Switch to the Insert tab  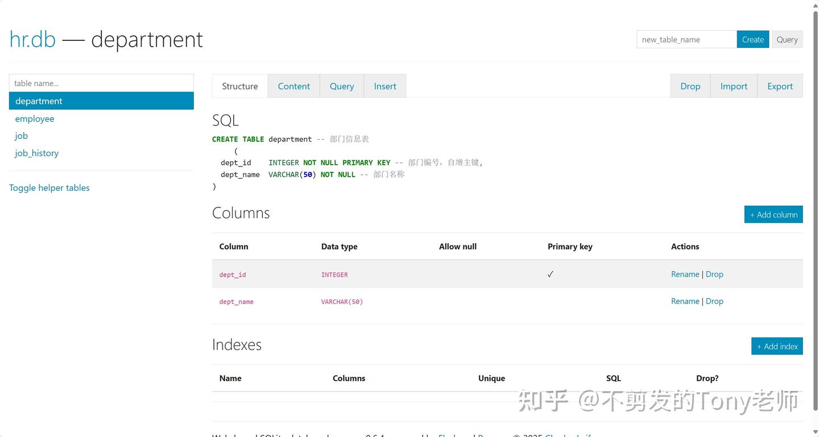click(x=385, y=86)
